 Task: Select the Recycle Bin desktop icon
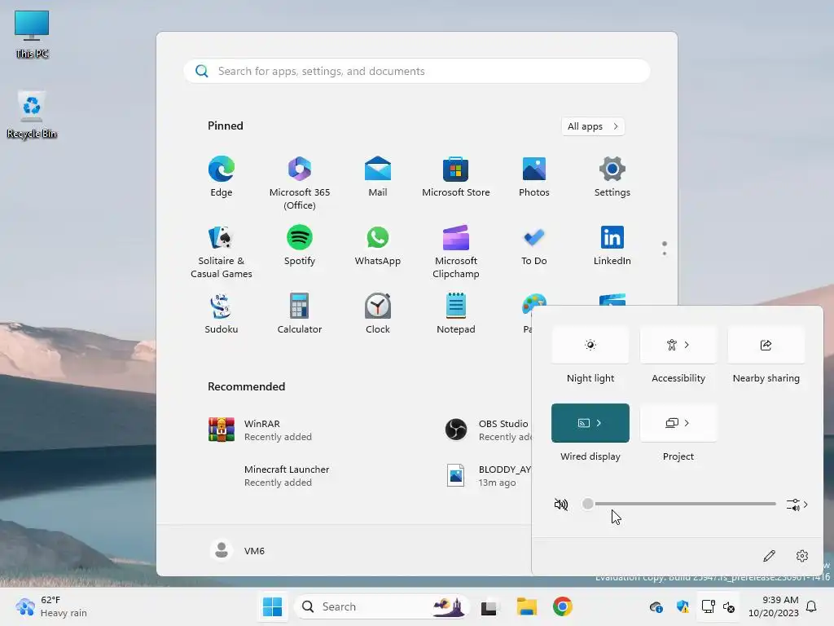32,114
